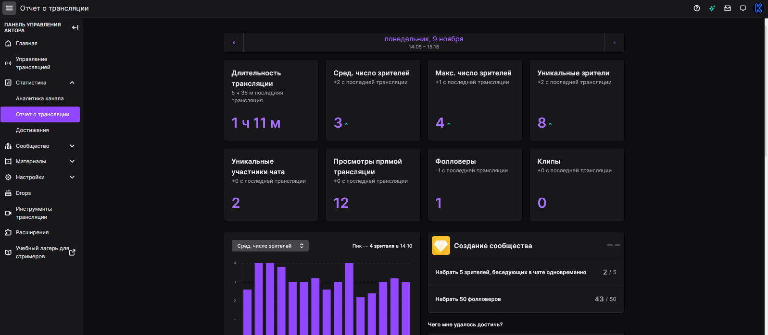Click the Drops gift icon
768x335 pixels.
click(x=8, y=193)
